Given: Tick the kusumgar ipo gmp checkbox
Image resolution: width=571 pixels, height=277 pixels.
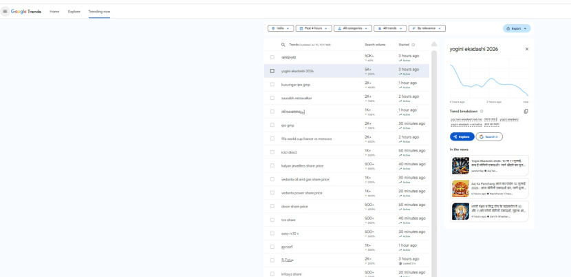Looking at the screenshot, I should coord(272,84).
